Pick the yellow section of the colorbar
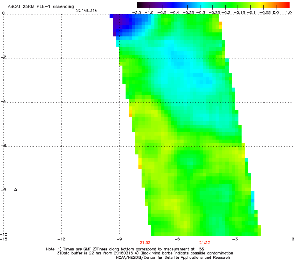The width and height of the screenshot is (296, 260). [260, 5]
